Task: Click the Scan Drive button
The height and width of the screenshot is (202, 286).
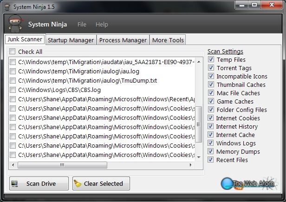Action: pyautogui.click(x=39, y=183)
